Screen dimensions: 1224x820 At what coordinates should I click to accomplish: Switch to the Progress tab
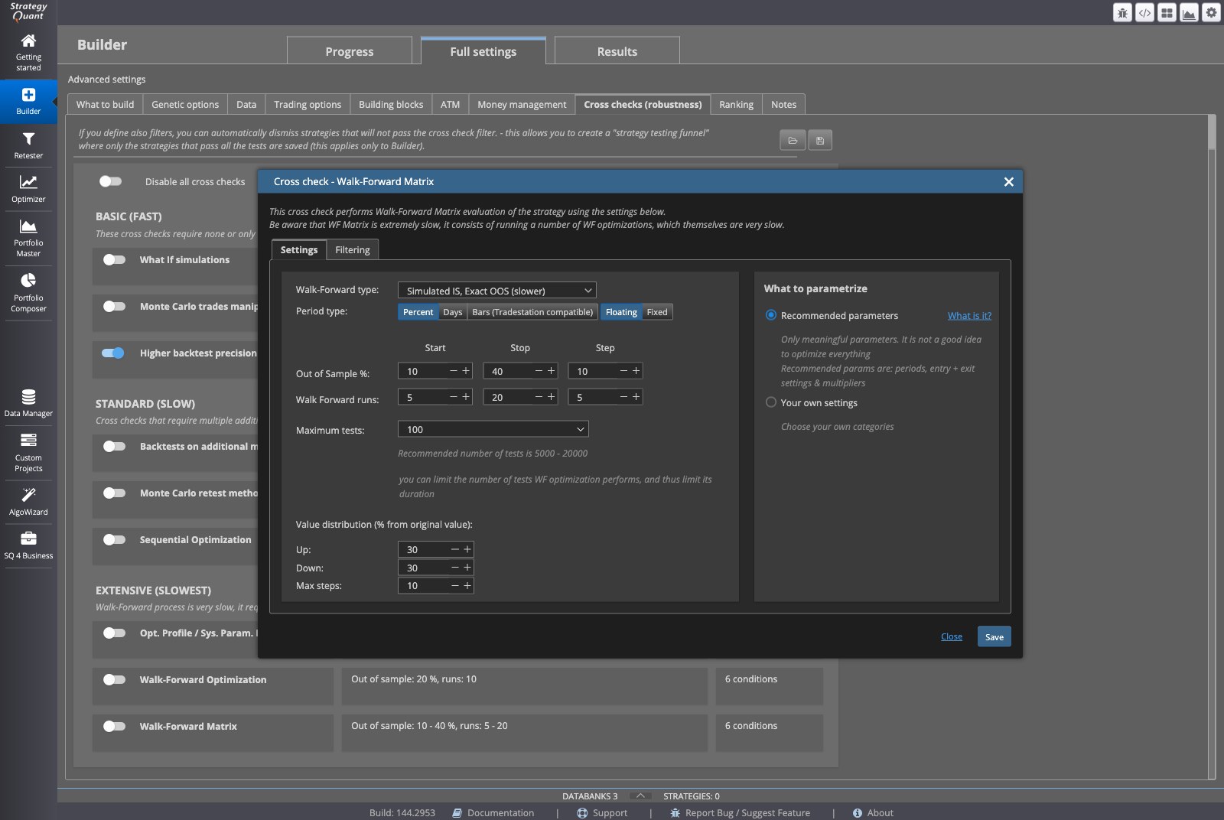point(350,51)
